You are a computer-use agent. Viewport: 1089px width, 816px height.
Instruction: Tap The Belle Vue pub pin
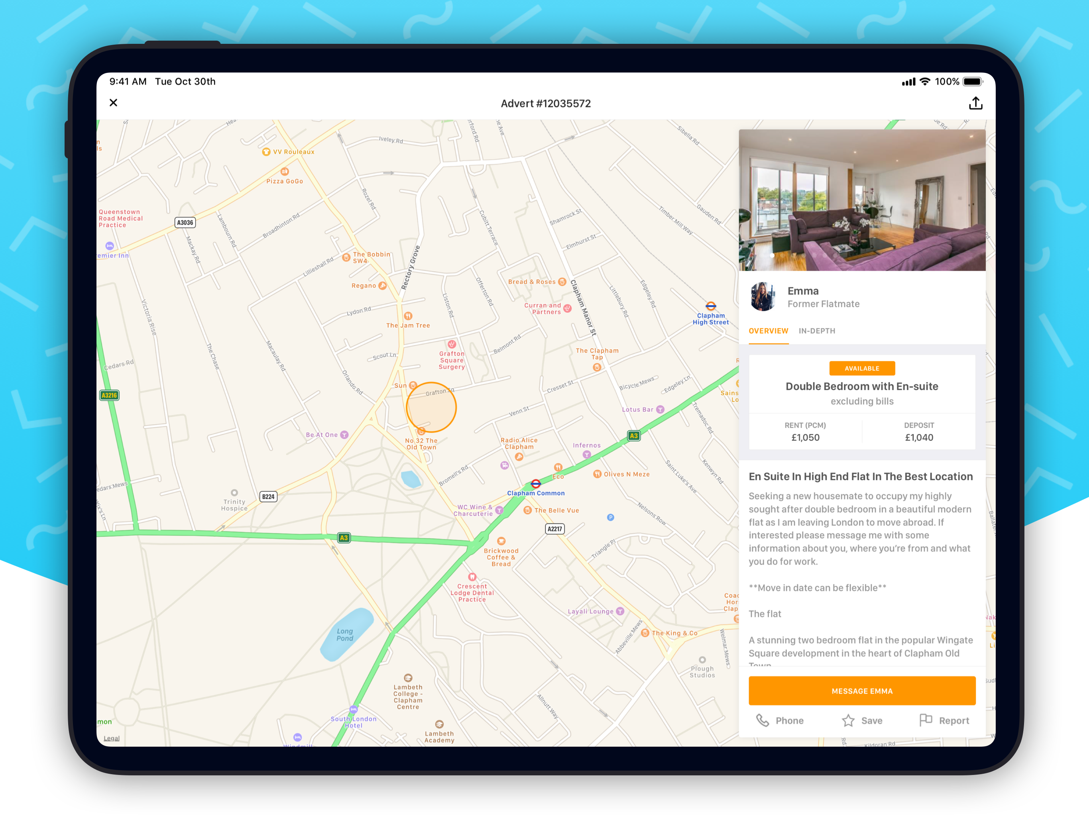(527, 510)
